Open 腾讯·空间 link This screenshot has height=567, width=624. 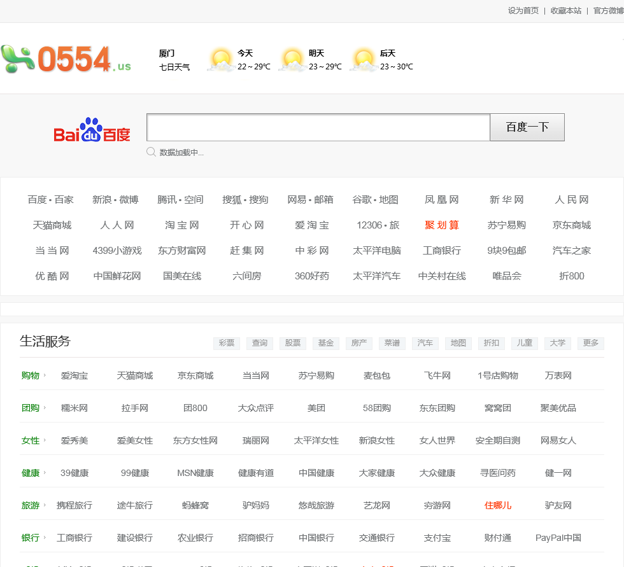(180, 200)
